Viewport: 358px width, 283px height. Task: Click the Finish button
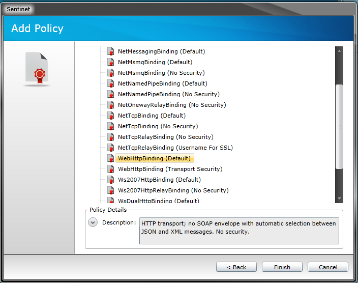(282, 267)
